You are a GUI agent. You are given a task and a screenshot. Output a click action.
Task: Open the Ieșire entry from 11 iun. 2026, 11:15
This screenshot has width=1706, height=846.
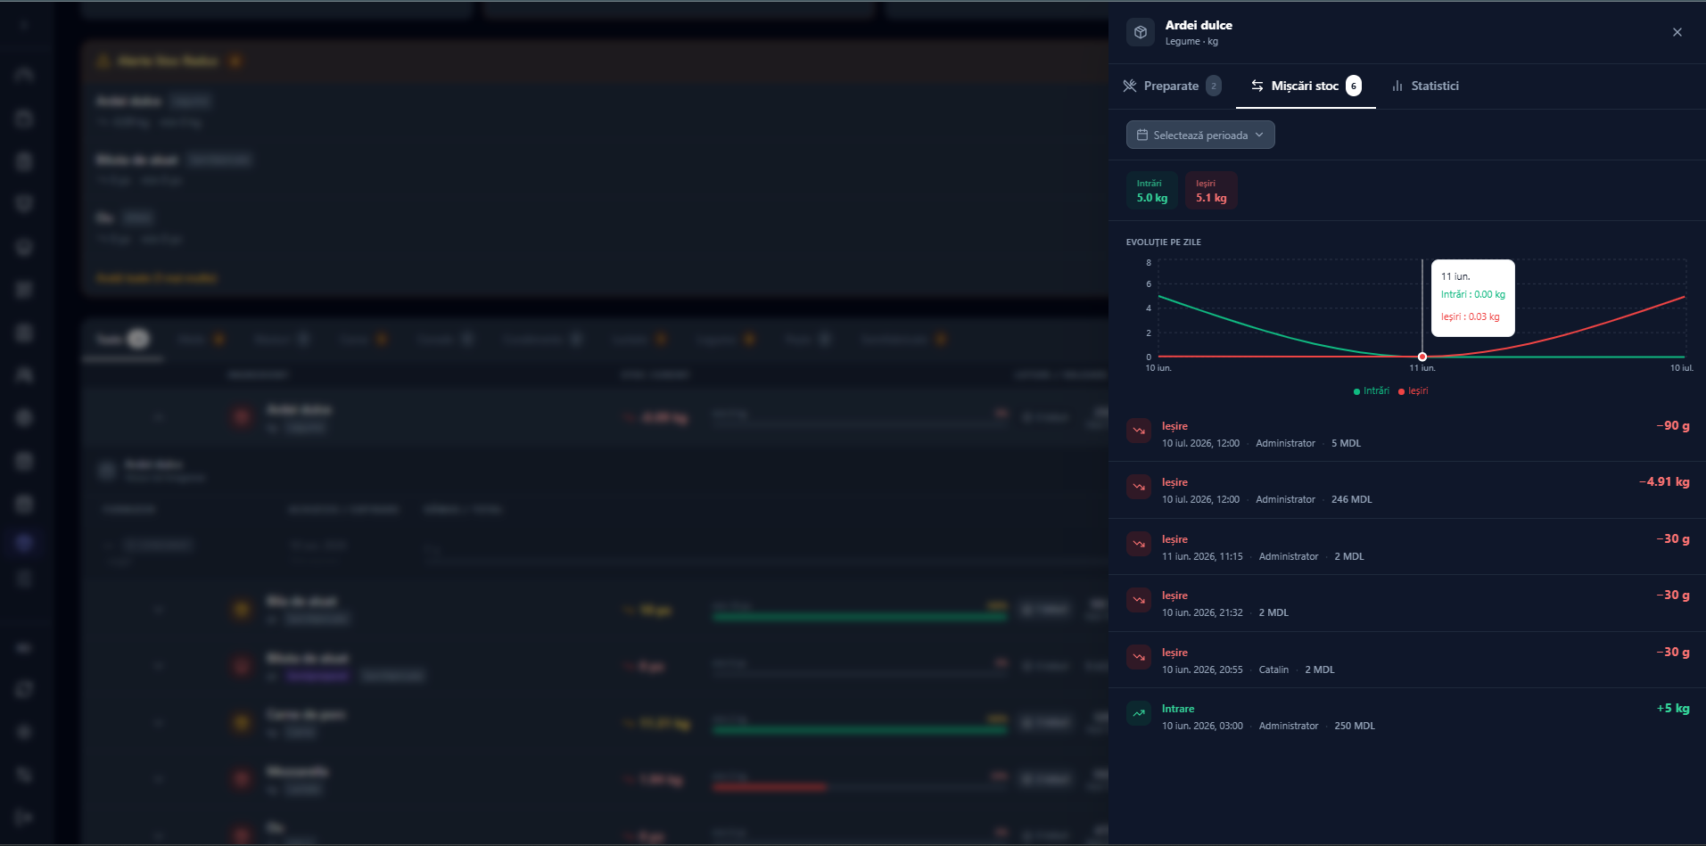1407,546
